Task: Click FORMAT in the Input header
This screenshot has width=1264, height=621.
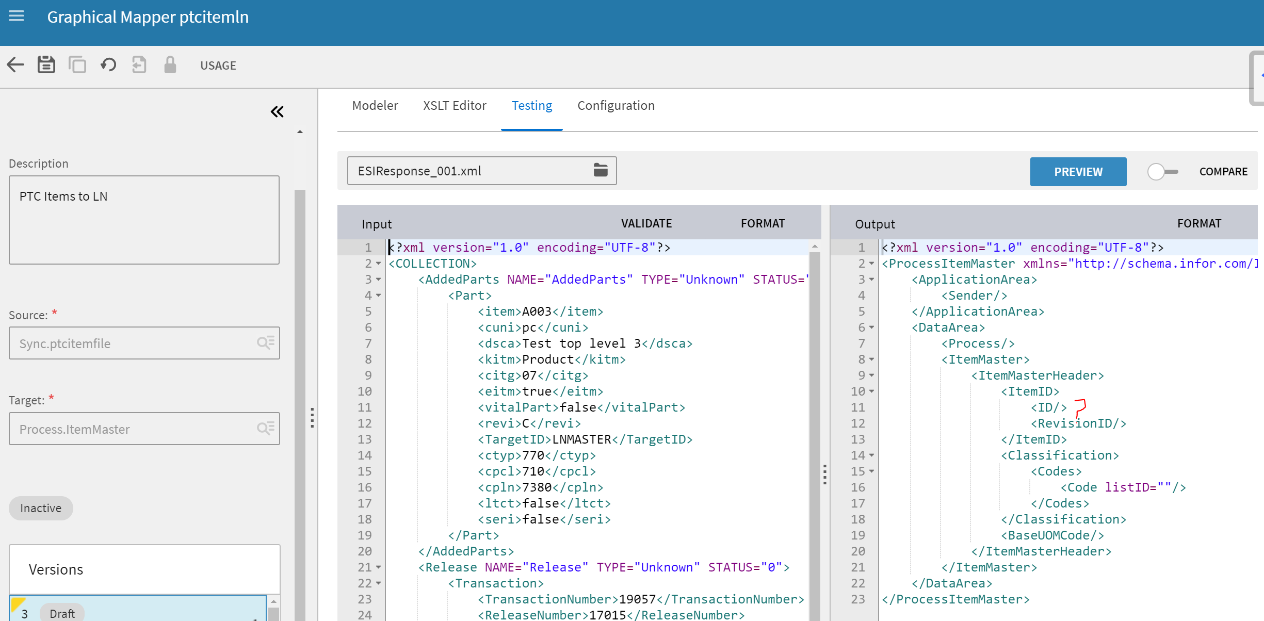Action: [x=763, y=223]
